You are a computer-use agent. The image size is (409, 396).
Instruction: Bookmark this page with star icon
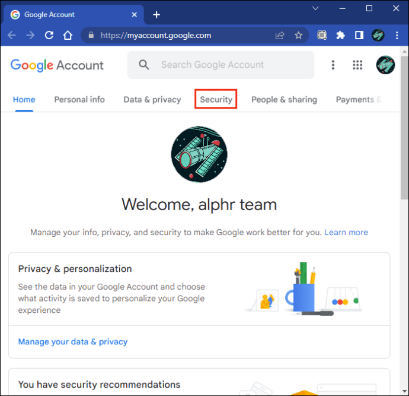point(298,35)
